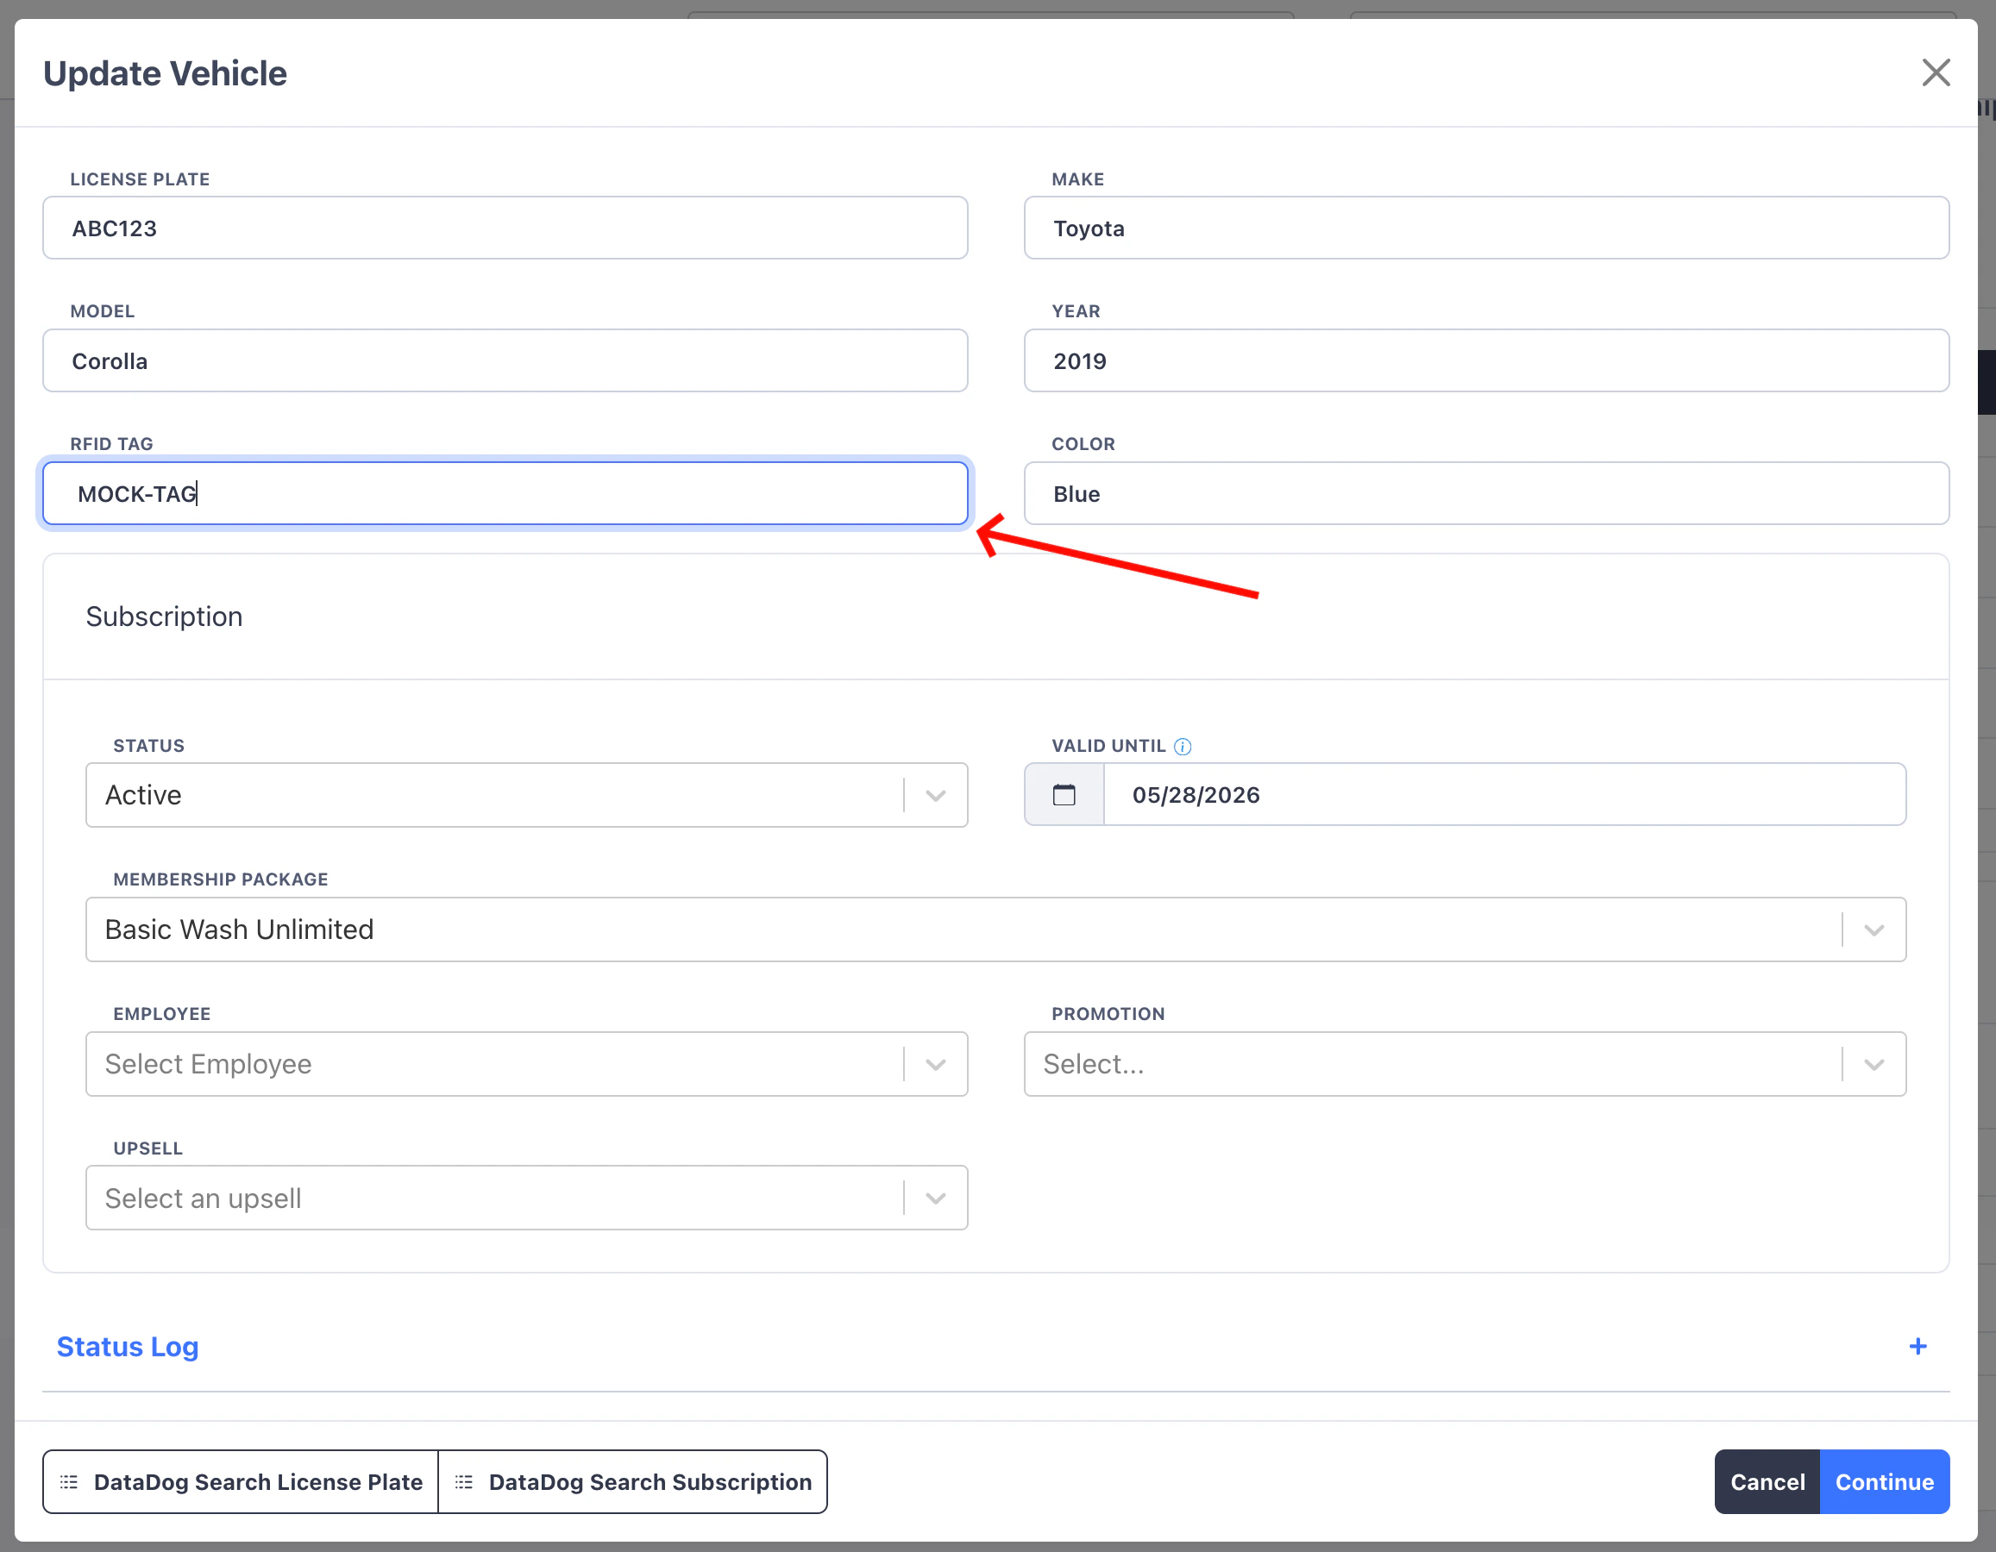Click the Continue button

click(x=1885, y=1481)
